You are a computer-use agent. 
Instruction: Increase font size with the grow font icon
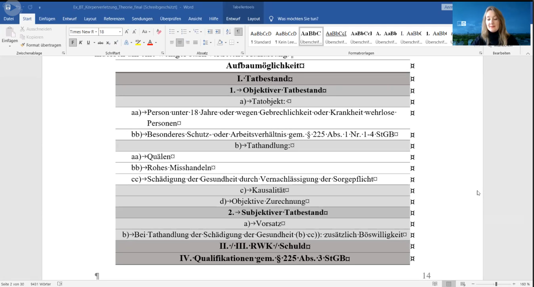[127, 32]
